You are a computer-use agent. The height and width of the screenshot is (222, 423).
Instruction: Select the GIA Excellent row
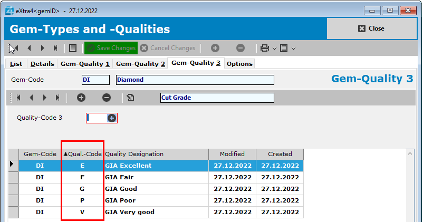[x=161, y=166]
